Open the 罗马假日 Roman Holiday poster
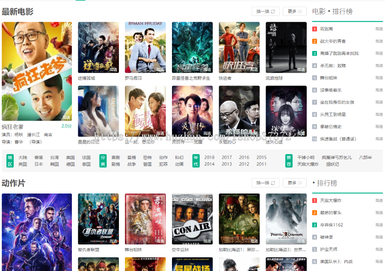This screenshot has width=385, height=271. [x=145, y=48]
